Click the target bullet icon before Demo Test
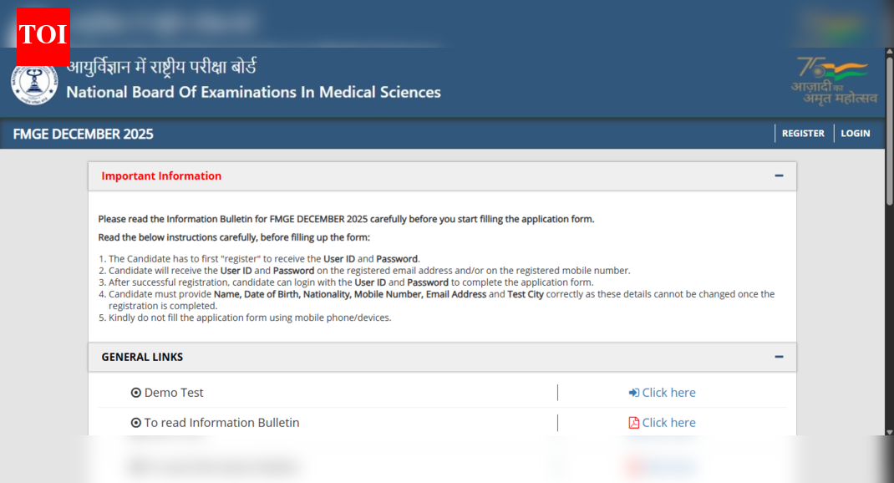The image size is (894, 483). tap(136, 392)
